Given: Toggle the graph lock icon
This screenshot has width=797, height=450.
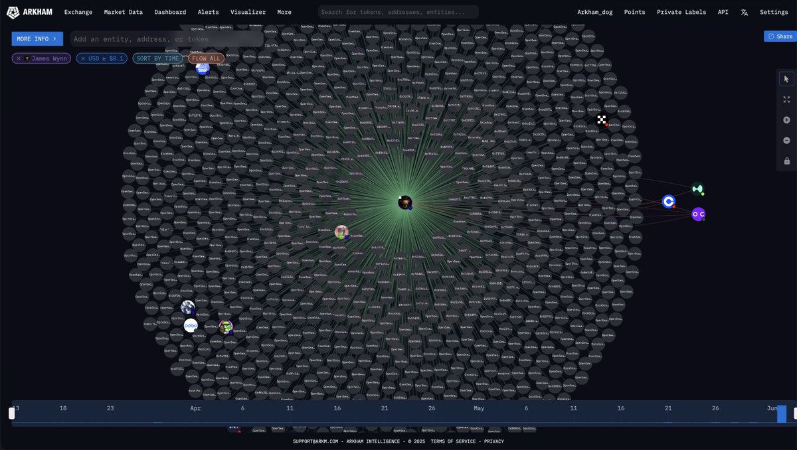Looking at the screenshot, I should [786, 161].
